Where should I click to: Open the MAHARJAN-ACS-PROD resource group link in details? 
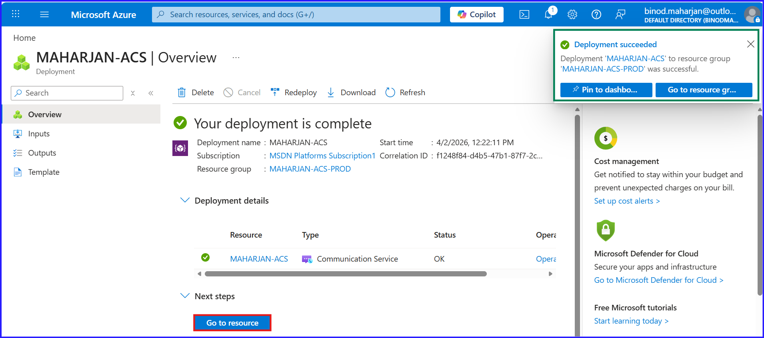[x=310, y=169]
